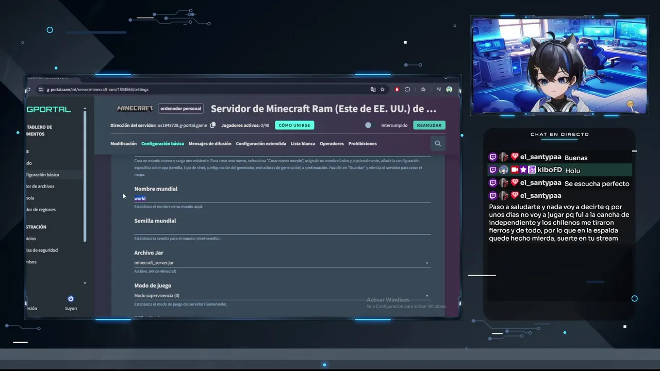The width and height of the screenshot is (660, 371).
Task: Click the sidebar vertical scrollbar
Action: (x=85, y=175)
